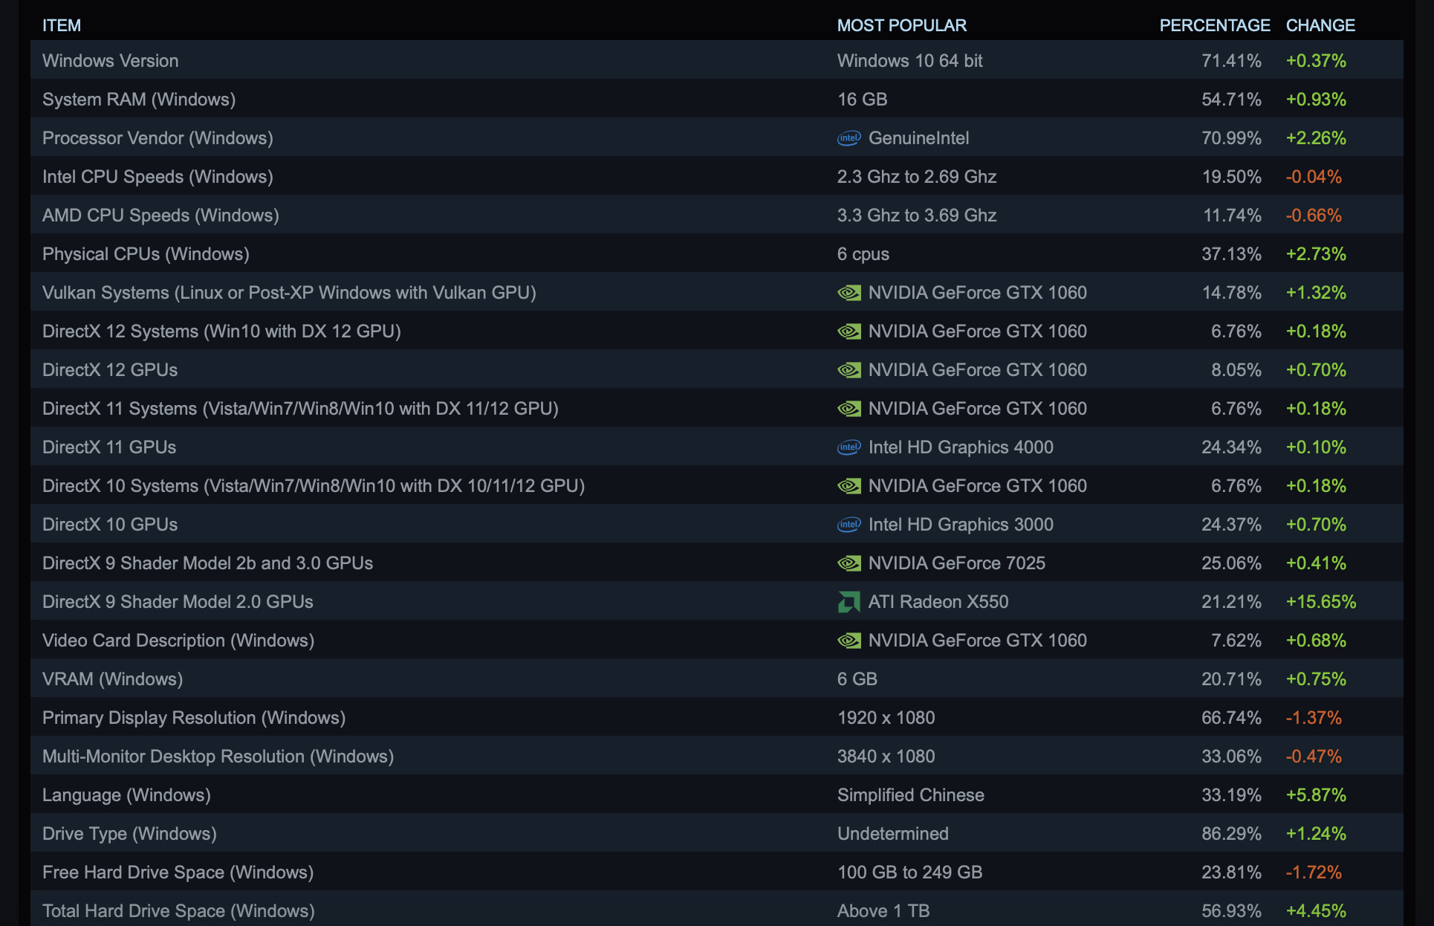Open the Language (Windows) breakdown
1434x926 pixels.
tap(126, 795)
